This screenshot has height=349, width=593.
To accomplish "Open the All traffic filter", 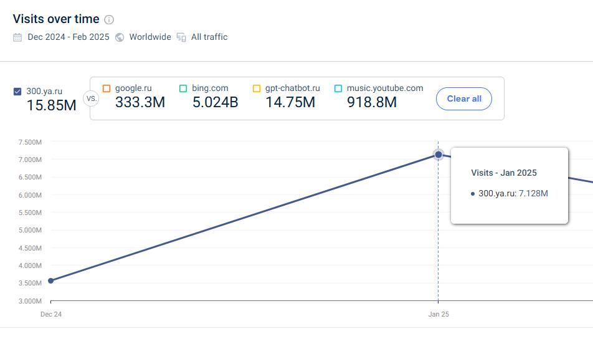I will [x=209, y=37].
